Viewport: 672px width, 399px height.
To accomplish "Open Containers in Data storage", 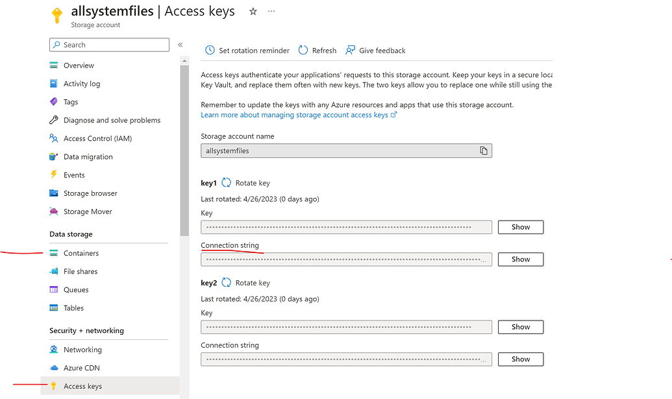I will pos(81,252).
